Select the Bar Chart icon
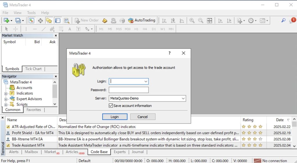The width and height of the screenshot is (297, 163). 164,20
